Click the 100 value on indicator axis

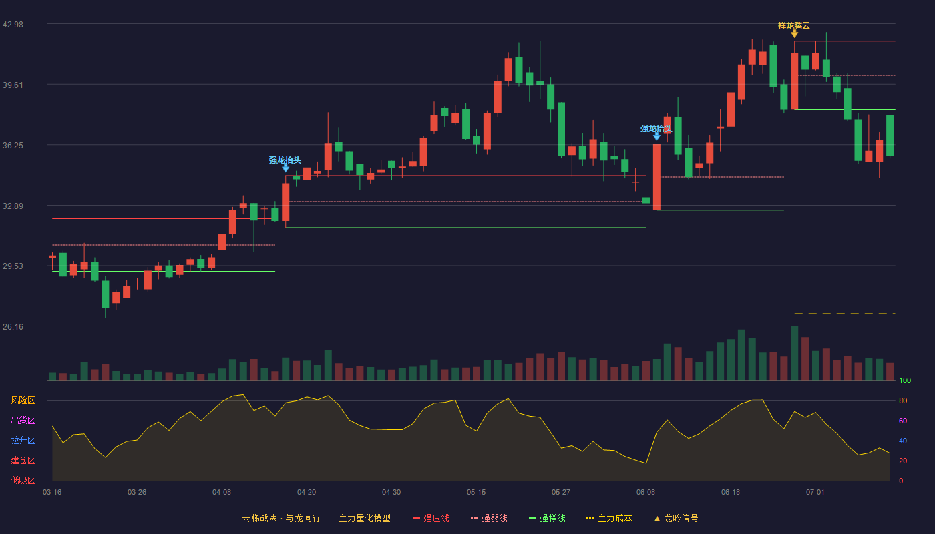point(905,380)
